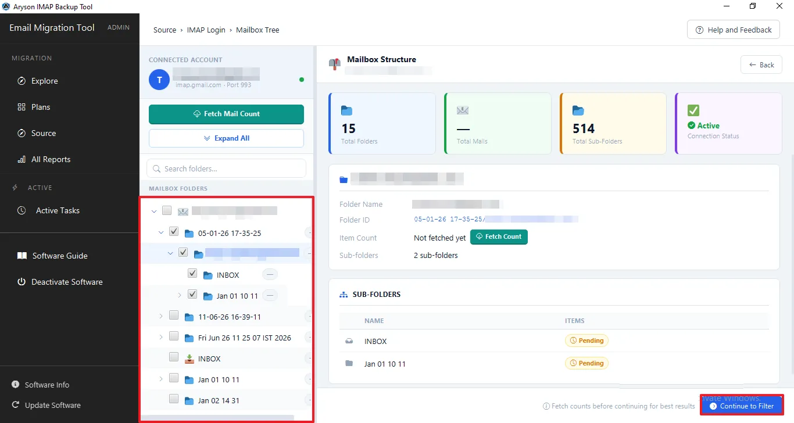Expand the nested Jan 01 10 11 subfolder

(x=180, y=295)
